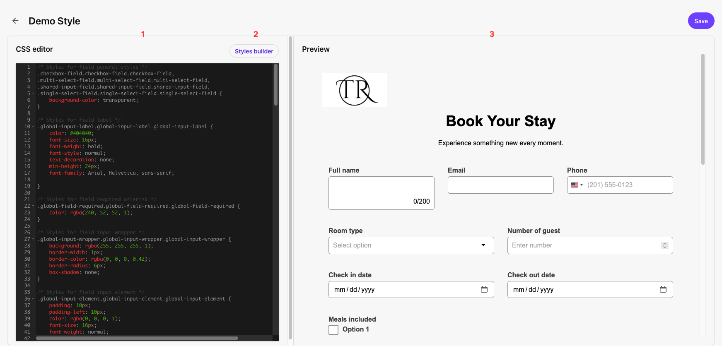Viewport: 722px width, 346px height.
Task: Open the Check in date calendar icon
Action: click(x=484, y=289)
